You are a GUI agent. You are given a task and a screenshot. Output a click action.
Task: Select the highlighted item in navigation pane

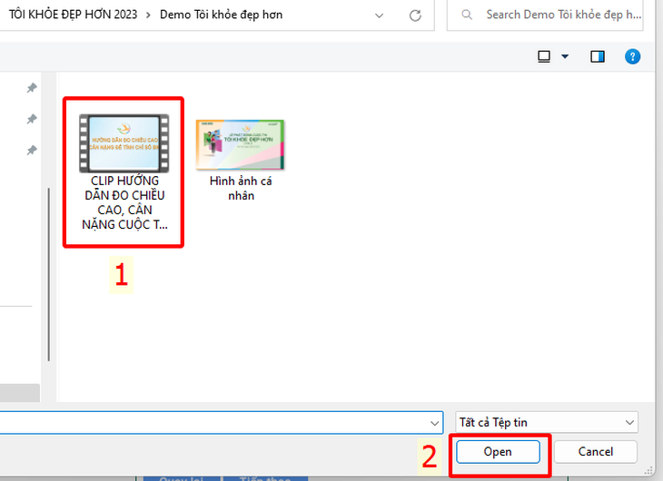pyautogui.click(x=20, y=393)
